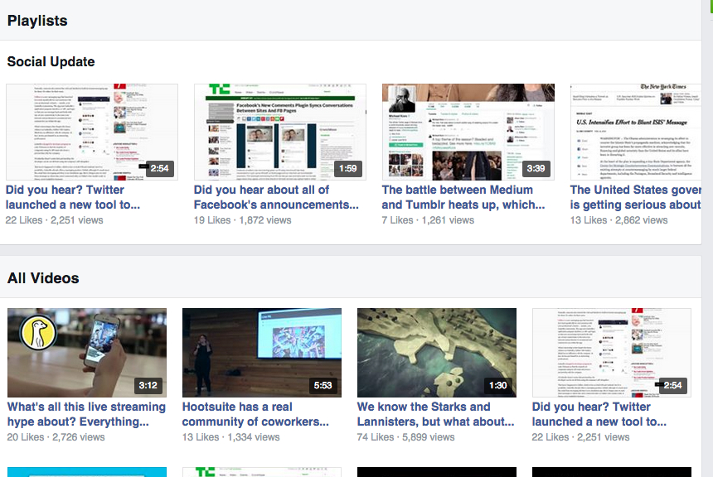The height and width of the screenshot is (477, 713).
Task: Click "19 Likes · 1,872 views" stats text
Action: pyautogui.click(x=242, y=220)
